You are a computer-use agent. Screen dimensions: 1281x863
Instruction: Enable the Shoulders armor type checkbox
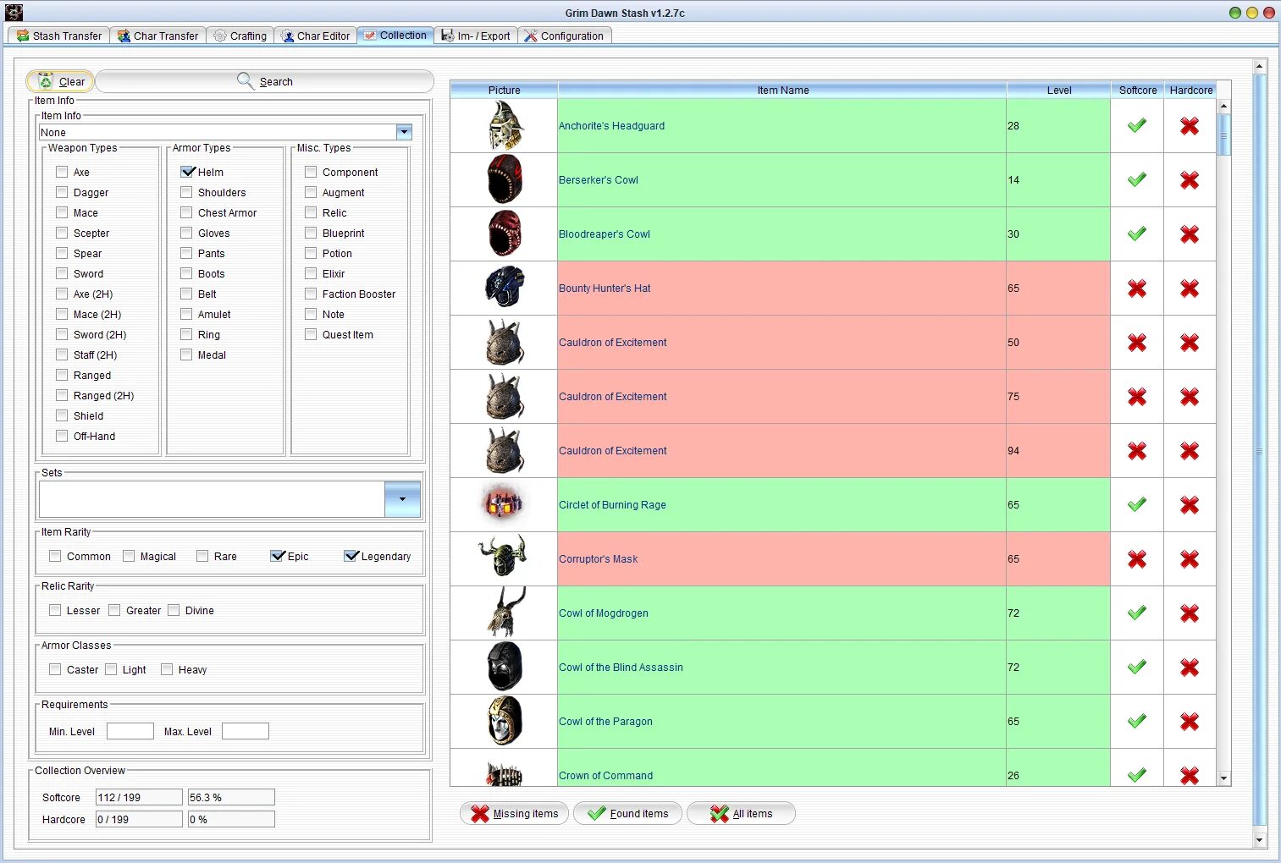[186, 192]
